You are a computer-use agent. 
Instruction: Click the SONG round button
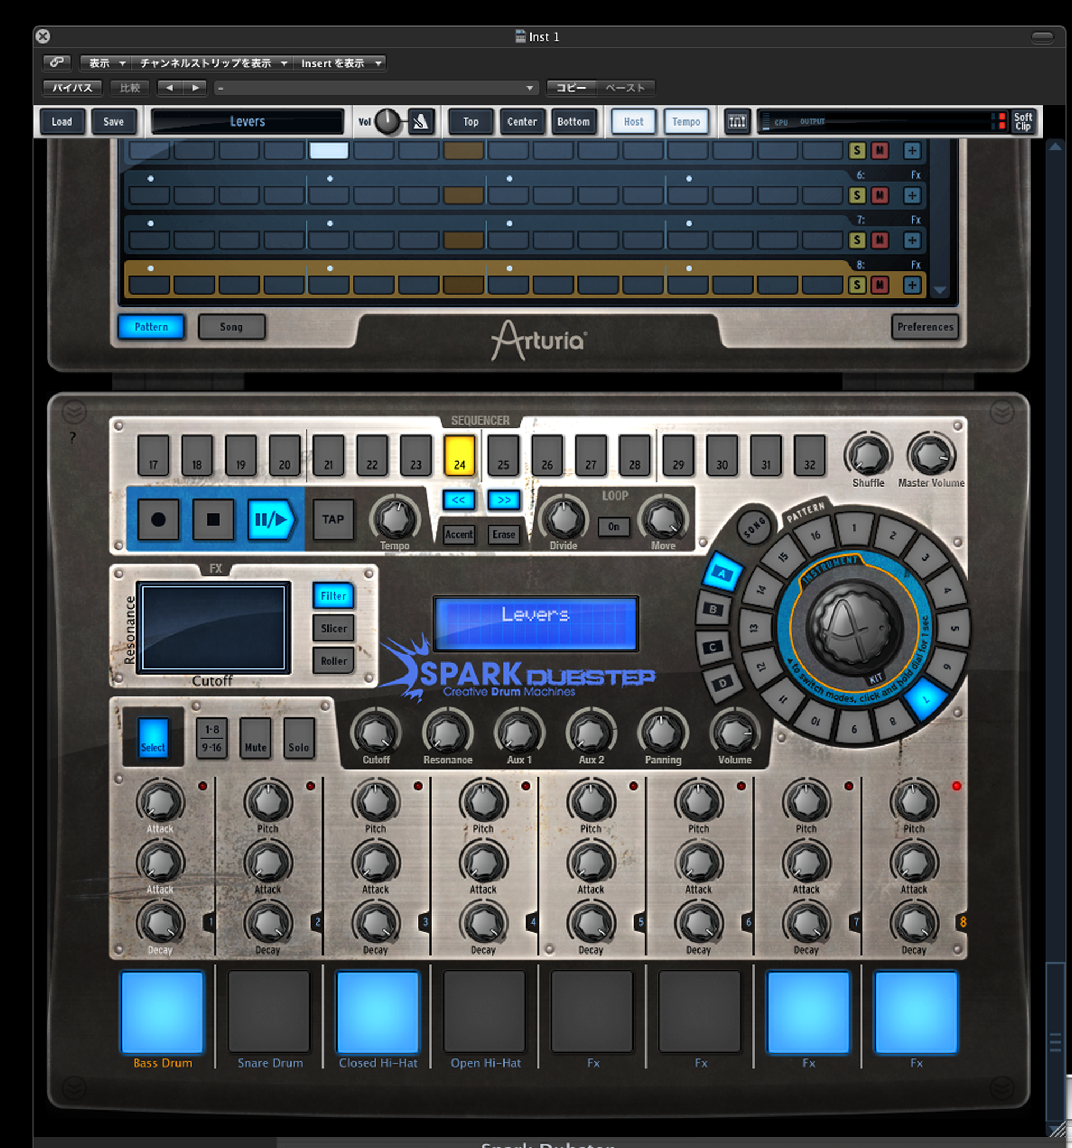pyautogui.click(x=754, y=527)
